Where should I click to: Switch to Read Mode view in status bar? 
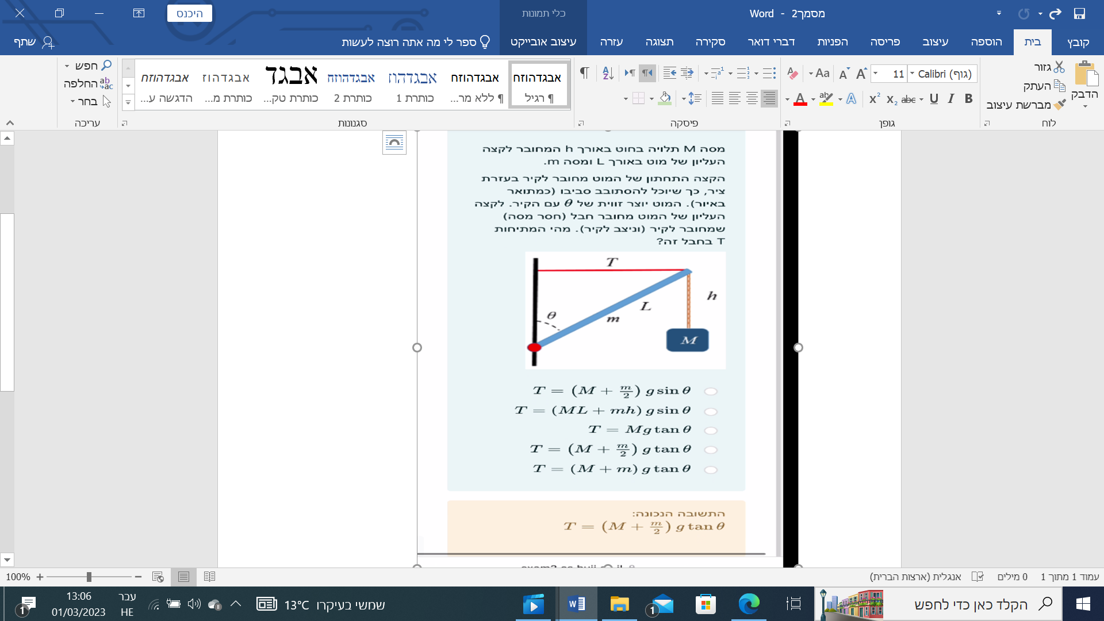pyautogui.click(x=209, y=577)
